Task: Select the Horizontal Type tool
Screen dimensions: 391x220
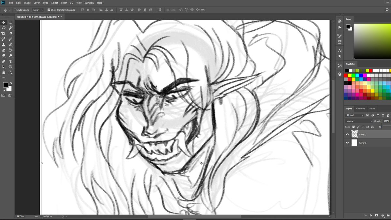Action: pyautogui.click(x=10, y=61)
